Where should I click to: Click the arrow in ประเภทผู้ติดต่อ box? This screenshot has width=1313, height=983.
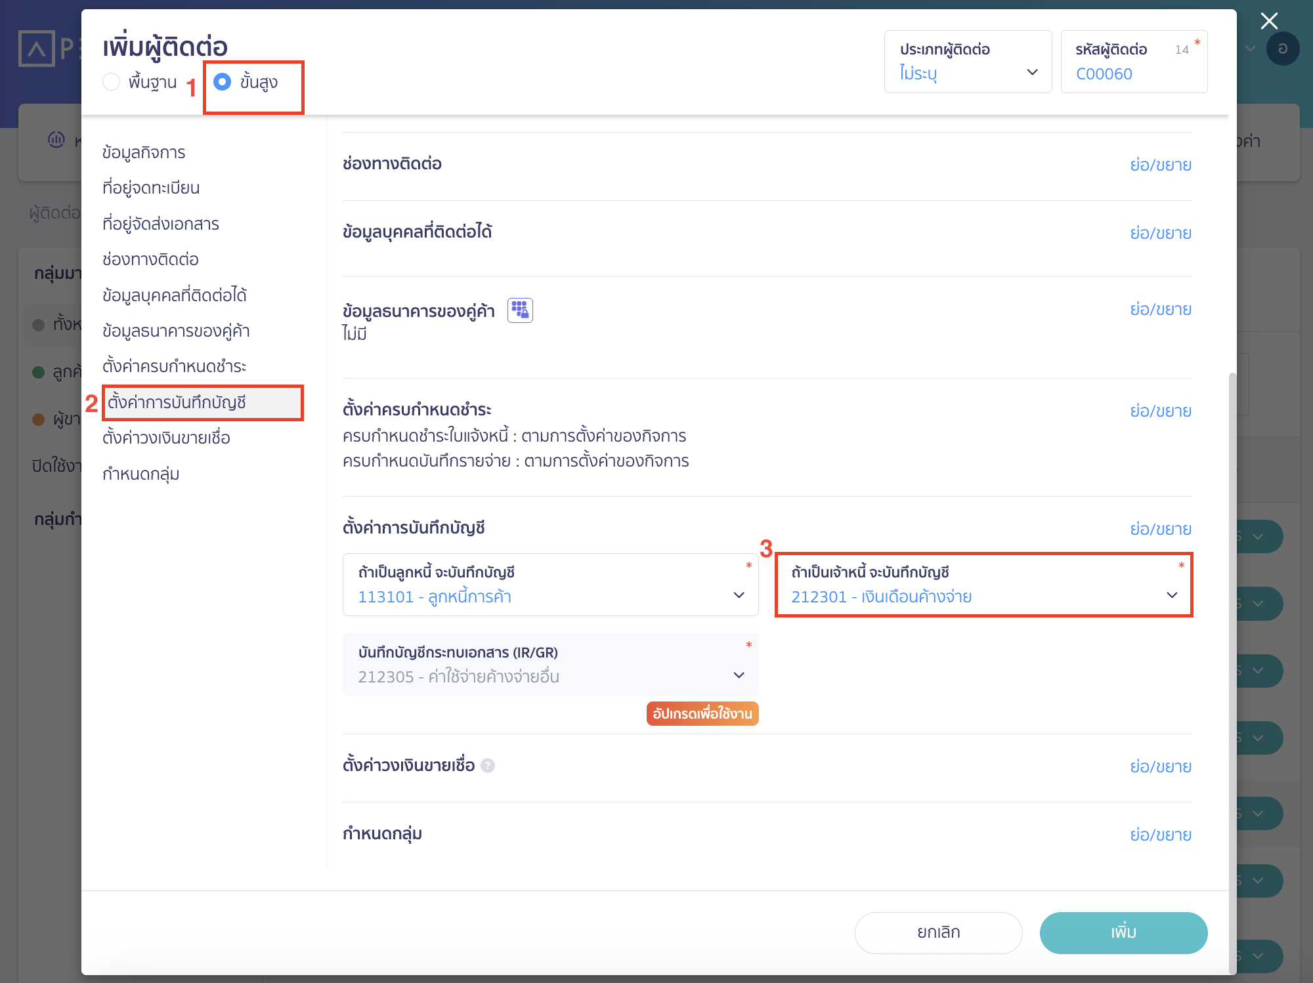pyautogui.click(x=1032, y=72)
